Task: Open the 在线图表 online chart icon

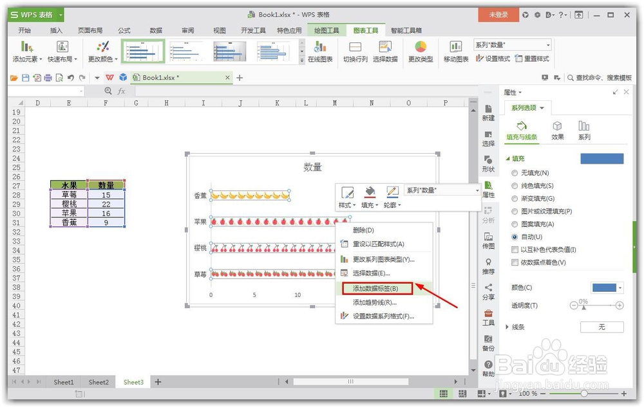Action: pyautogui.click(x=320, y=46)
